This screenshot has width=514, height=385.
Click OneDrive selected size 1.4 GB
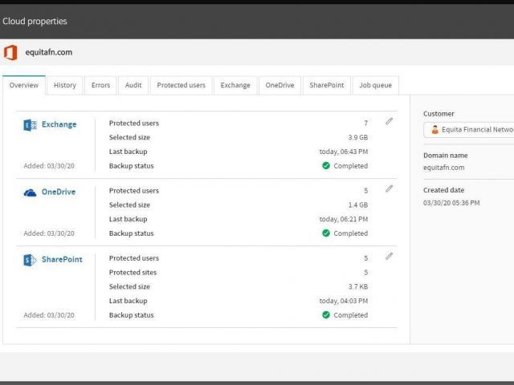358,205
